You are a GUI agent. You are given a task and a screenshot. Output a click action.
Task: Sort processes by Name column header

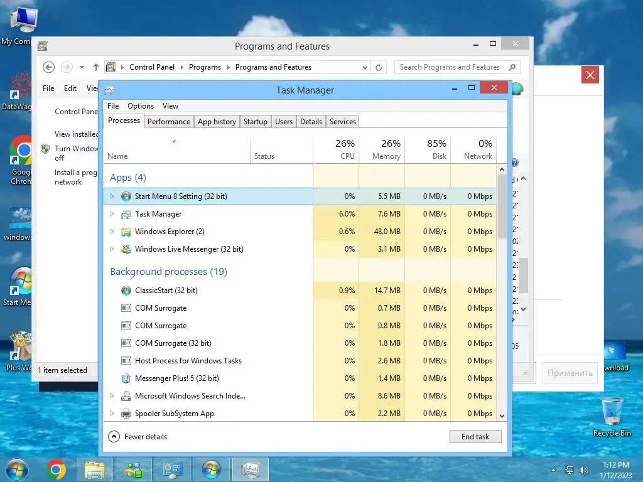176,150
